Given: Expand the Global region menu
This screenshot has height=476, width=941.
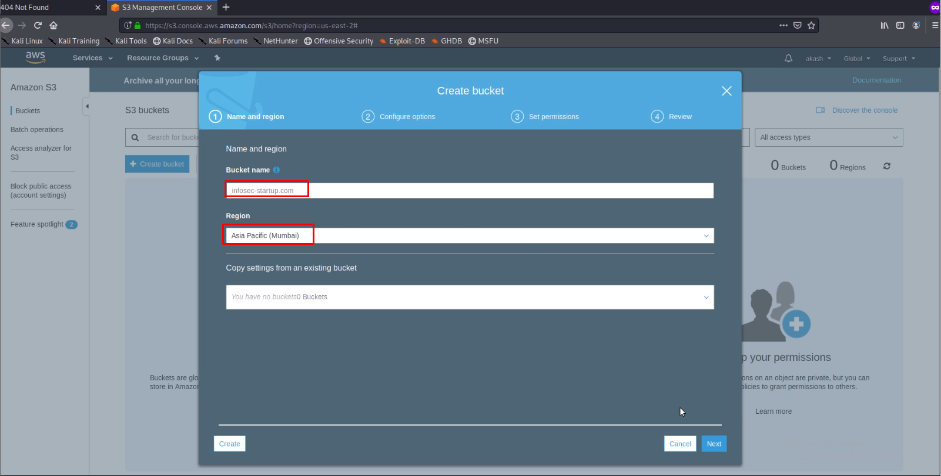Looking at the screenshot, I should [x=857, y=59].
